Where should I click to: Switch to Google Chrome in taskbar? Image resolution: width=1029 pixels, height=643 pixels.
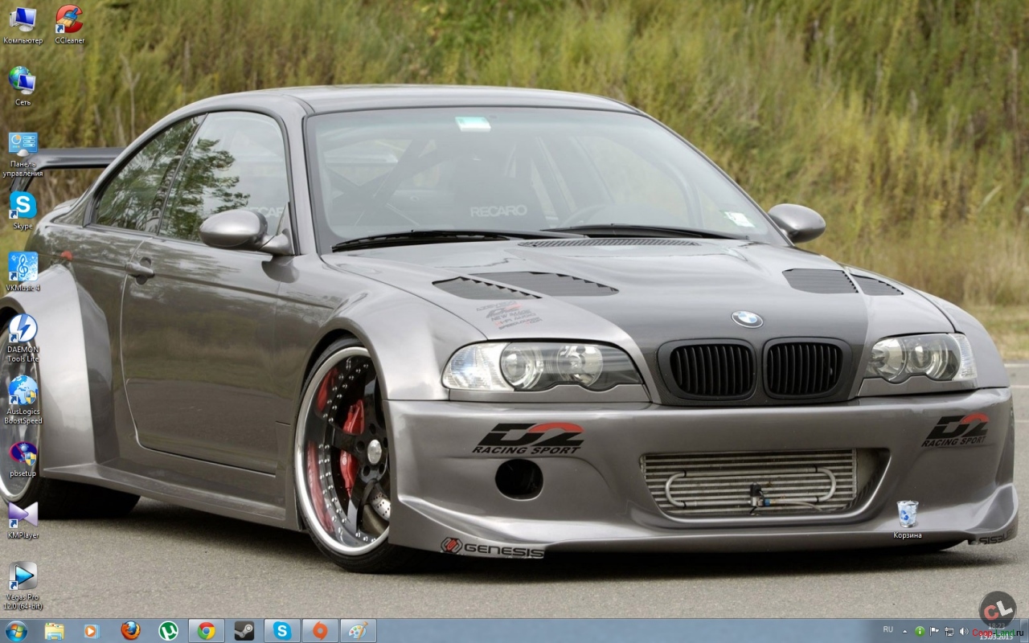207,631
